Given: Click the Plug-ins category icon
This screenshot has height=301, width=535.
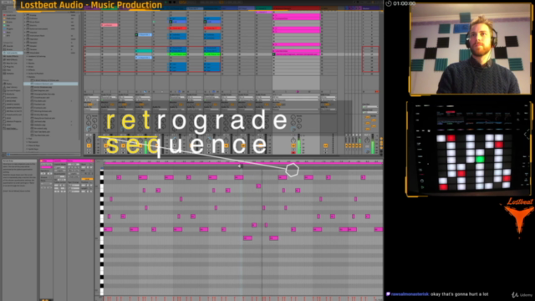Looking at the screenshot, I should pos(4,67).
